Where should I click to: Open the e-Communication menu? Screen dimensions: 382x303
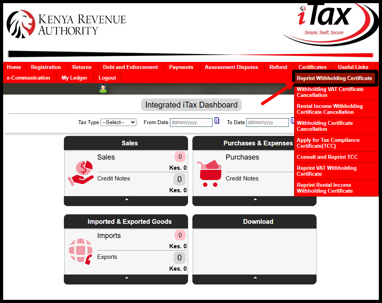point(28,78)
